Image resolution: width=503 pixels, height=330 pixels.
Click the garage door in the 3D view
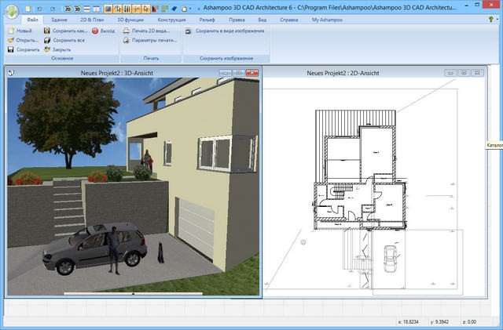point(196,228)
